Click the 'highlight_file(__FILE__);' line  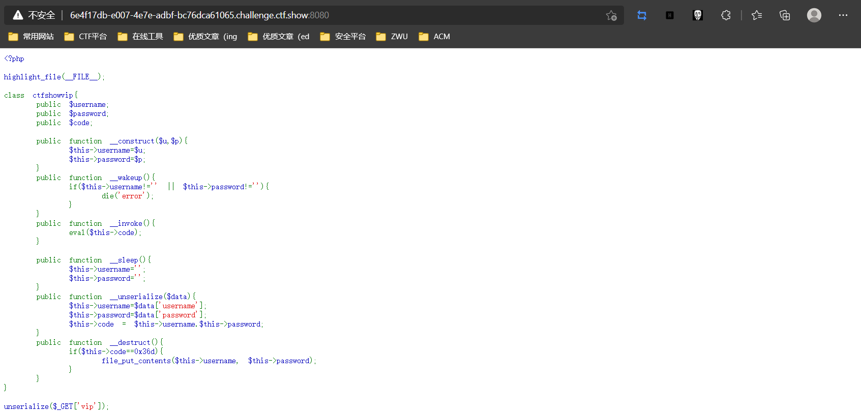54,77
